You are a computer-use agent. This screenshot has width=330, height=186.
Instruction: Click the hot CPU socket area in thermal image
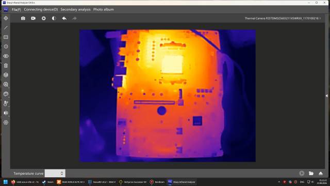point(172,65)
